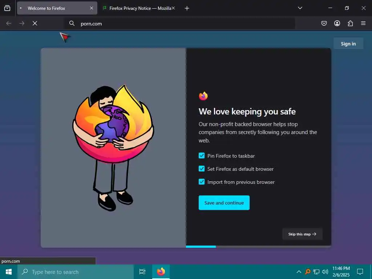Image resolution: width=372 pixels, height=279 pixels.
Task: Click the search magnifier in address bar
Action: point(72,23)
